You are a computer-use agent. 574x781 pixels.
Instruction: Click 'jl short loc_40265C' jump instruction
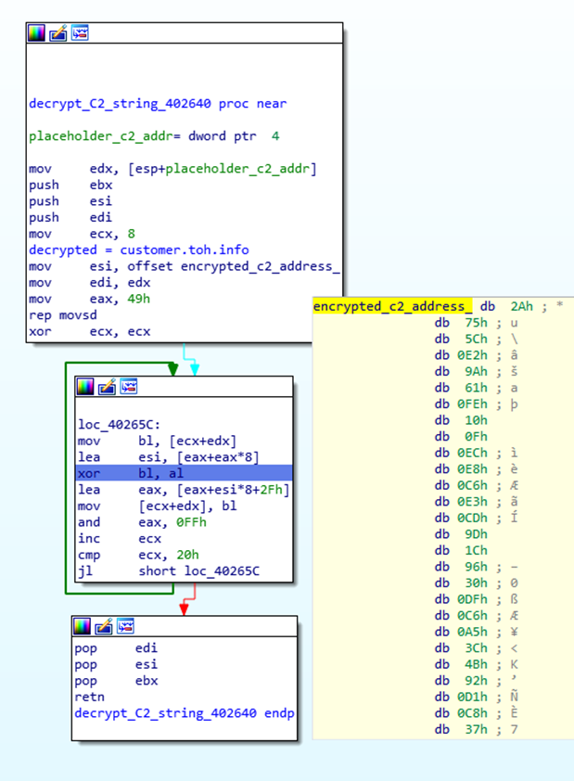[169, 570]
